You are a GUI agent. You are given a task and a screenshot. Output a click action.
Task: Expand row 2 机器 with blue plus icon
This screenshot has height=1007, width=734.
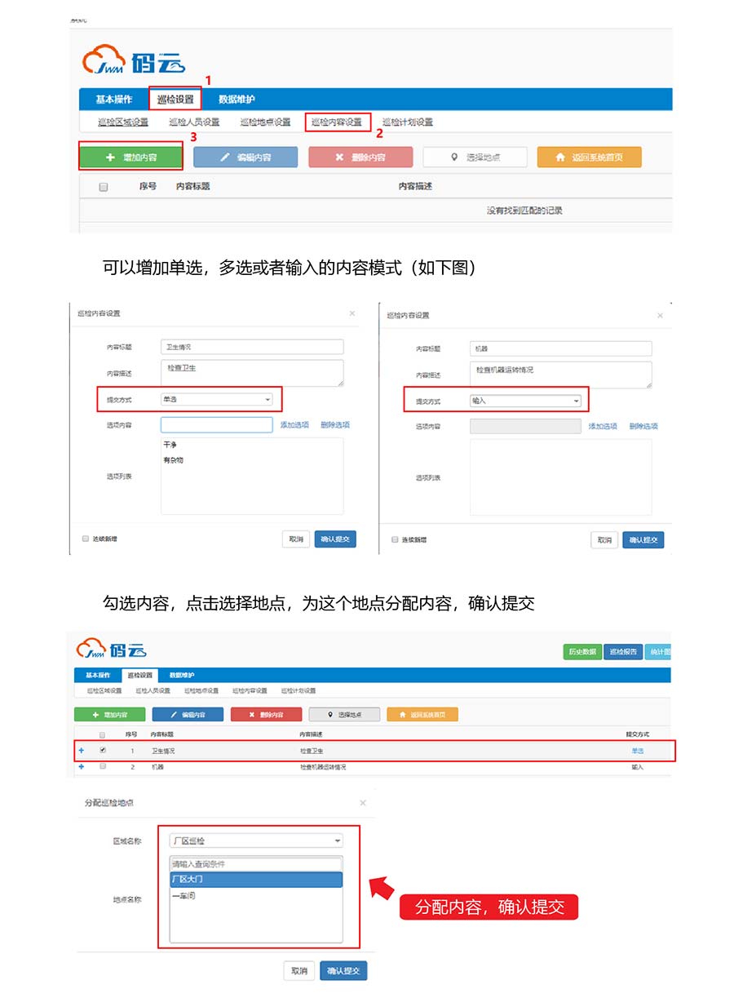pyautogui.click(x=82, y=767)
